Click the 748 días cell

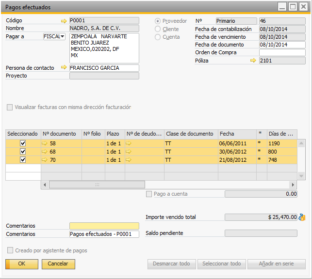[x=282, y=160]
